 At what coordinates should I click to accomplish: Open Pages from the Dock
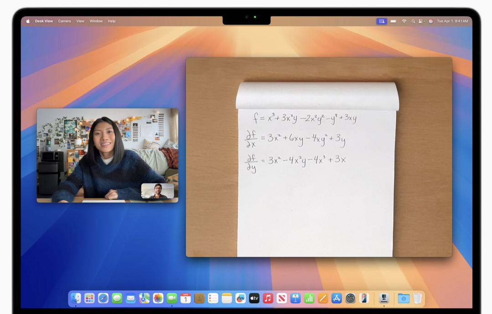[x=323, y=298]
